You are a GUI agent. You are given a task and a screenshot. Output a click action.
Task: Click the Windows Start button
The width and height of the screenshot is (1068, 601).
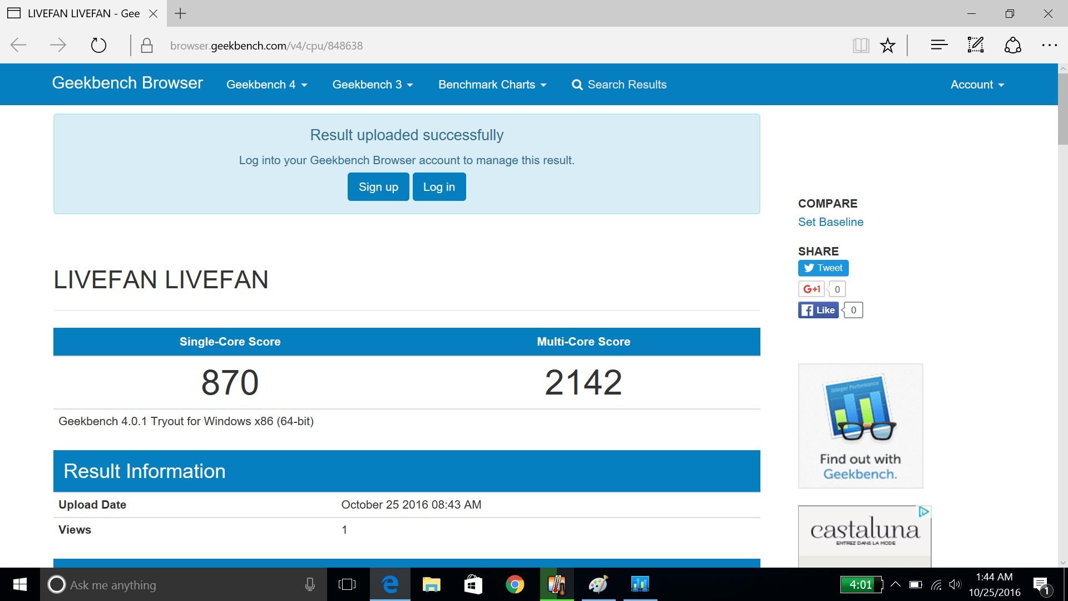pos(19,584)
